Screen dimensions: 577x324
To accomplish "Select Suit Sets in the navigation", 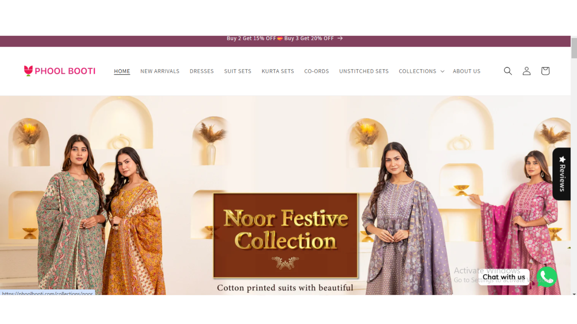I will pyautogui.click(x=238, y=71).
